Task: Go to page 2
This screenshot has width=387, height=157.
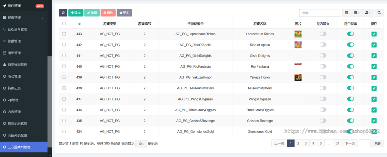Action: pyautogui.click(x=298, y=143)
